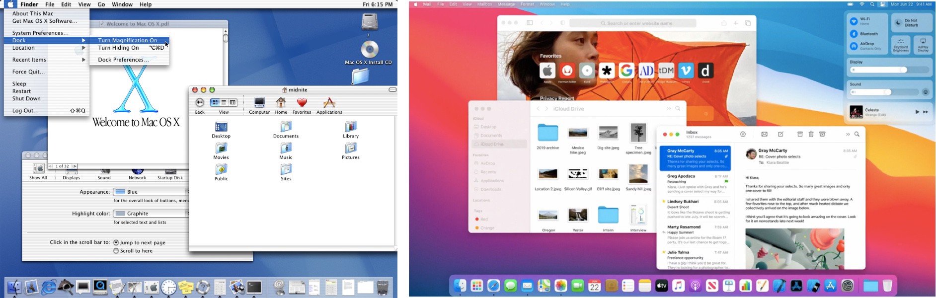Go to Home in the midnite window toolbar
936x298 pixels.
coord(281,106)
